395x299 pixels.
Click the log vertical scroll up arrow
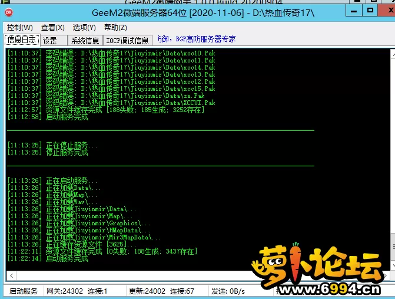point(393,54)
